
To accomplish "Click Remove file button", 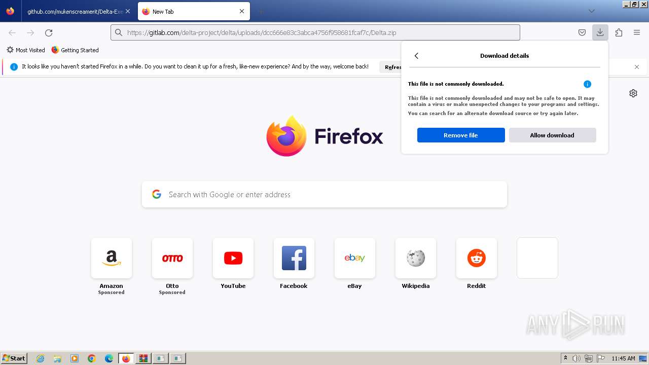I will point(461,135).
